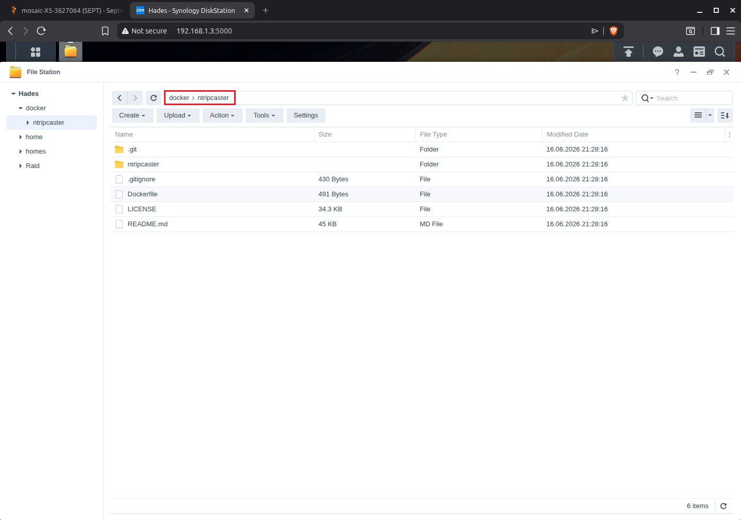
Task: Open the sort order icon
Action: (725, 115)
